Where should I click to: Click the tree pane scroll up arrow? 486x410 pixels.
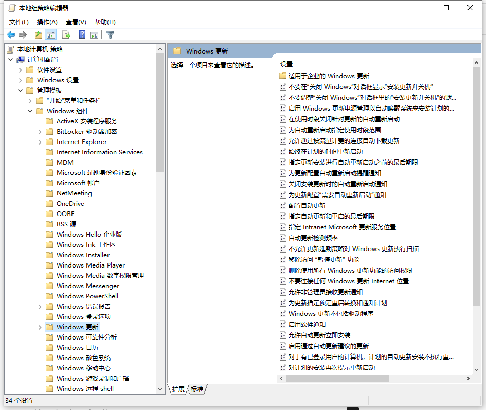point(160,49)
